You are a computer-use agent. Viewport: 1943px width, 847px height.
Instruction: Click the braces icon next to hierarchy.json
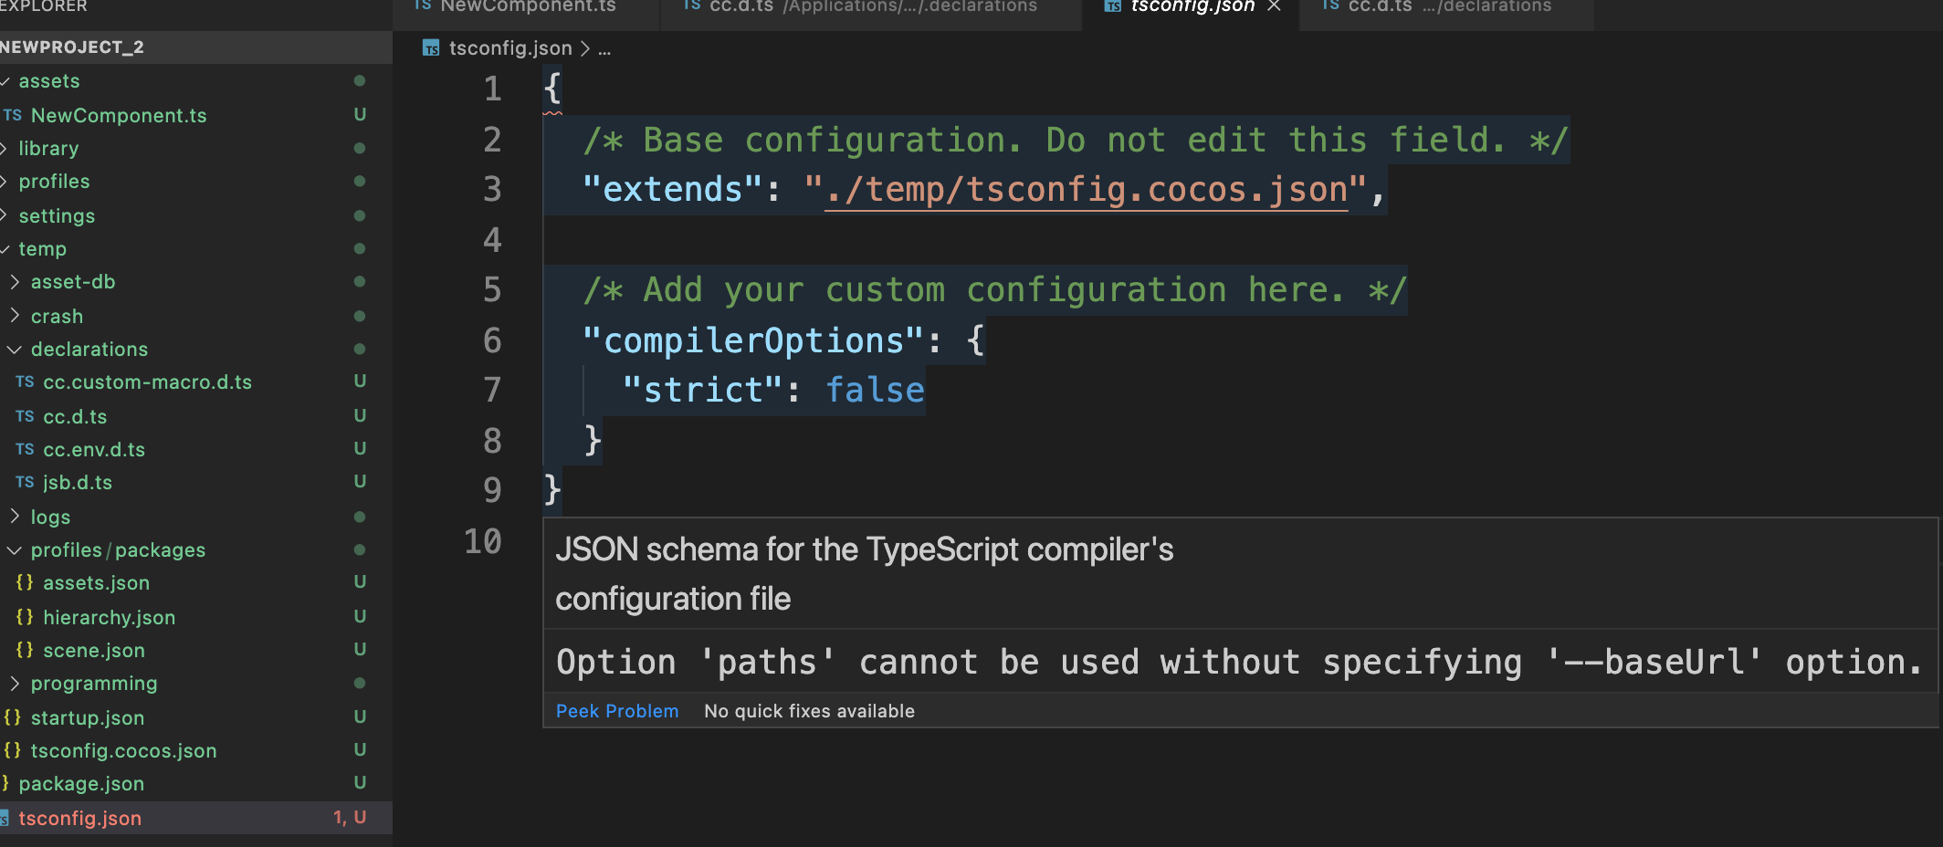(25, 617)
